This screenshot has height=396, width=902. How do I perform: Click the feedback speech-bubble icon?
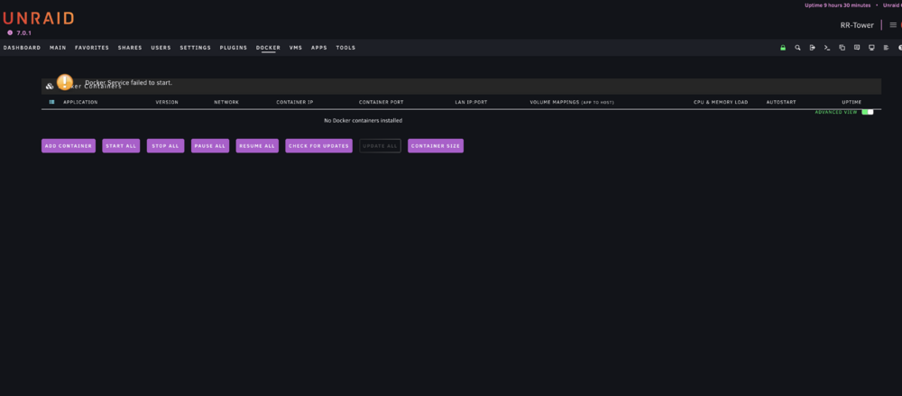click(857, 48)
